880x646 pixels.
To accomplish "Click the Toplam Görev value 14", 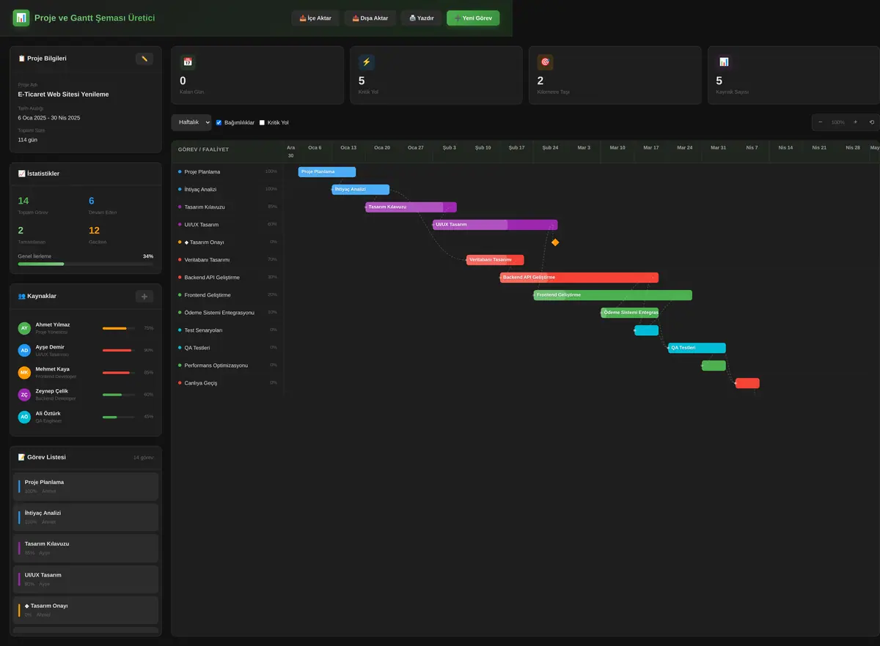I will (23, 201).
